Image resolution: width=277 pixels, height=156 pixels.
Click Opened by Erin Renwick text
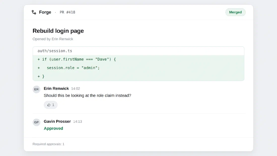(x=53, y=39)
